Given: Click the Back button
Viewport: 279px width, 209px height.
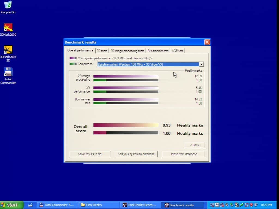Looking at the screenshot, I should (195, 145).
